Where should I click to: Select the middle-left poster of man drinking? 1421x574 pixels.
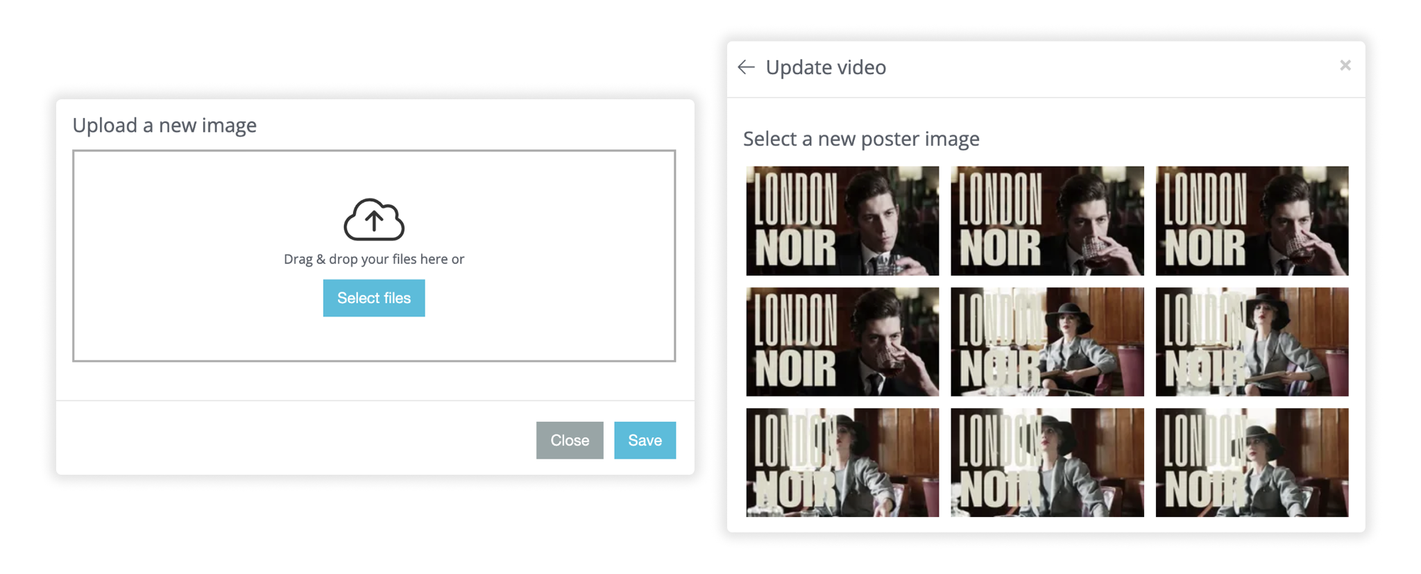tap(842, 341)
